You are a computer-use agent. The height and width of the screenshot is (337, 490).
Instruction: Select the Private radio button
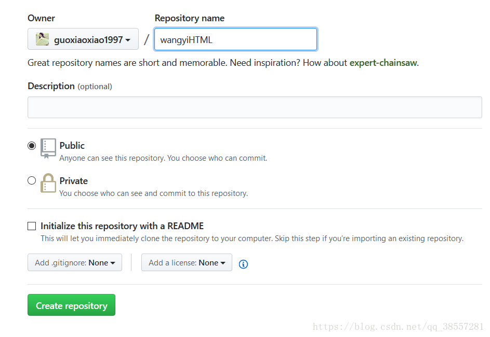coord(32,180)
